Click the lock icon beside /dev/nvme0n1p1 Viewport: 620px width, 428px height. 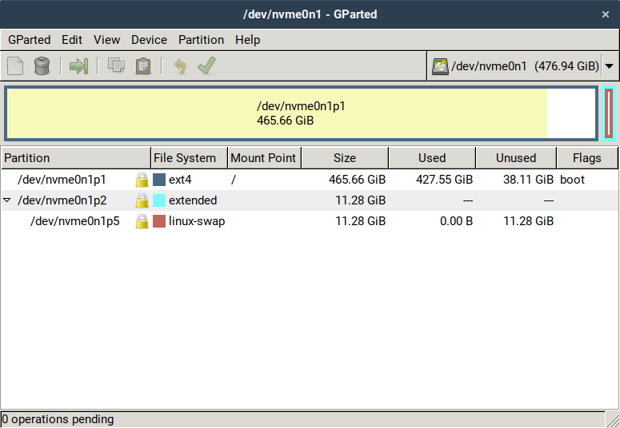coord(142,180)
